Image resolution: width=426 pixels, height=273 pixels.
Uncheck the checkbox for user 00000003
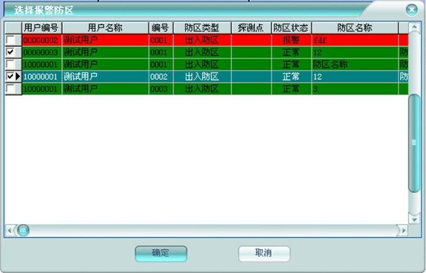[x=10, y=52]
